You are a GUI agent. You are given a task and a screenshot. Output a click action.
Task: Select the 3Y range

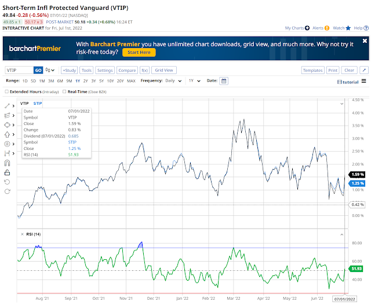(93, 81)
